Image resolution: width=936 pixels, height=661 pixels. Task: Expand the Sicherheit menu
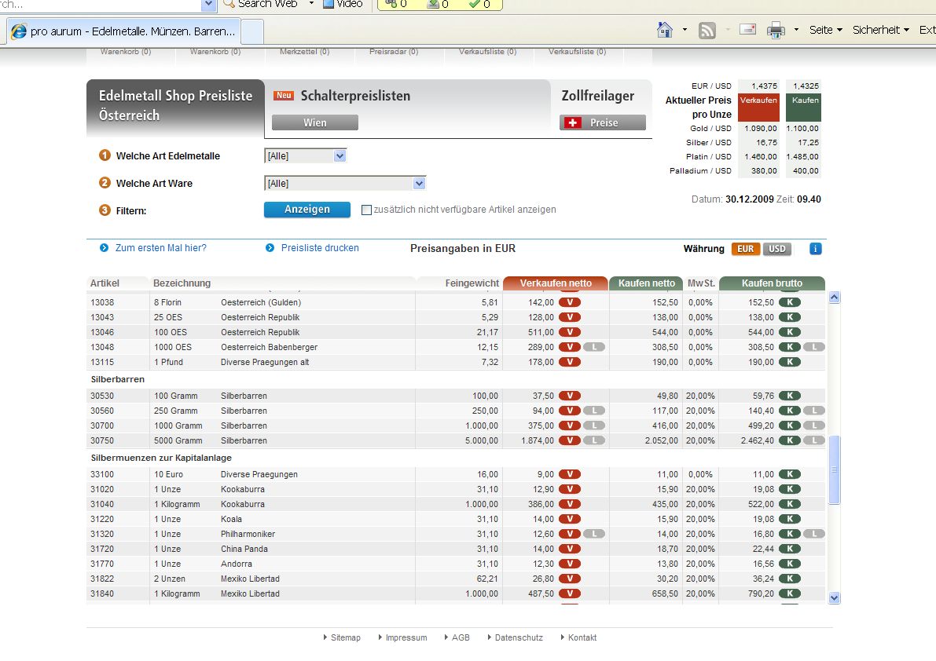click(880, 30)
